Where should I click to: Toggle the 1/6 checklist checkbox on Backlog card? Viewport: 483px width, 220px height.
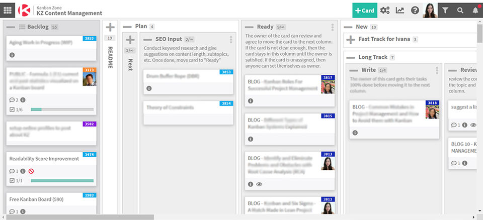pos(13,109)
